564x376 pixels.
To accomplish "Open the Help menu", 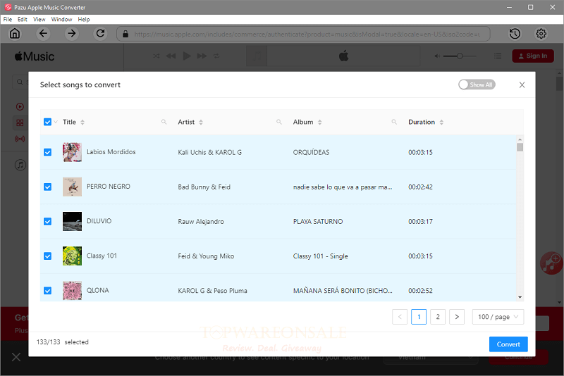I will pyautogui.click(x=84, y=20).
